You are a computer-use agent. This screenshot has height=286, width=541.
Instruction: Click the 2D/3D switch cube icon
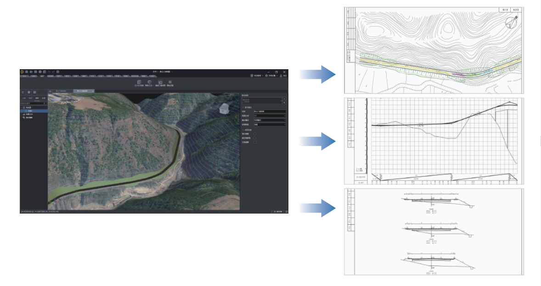pyautogui.click(x=139, y=82)
